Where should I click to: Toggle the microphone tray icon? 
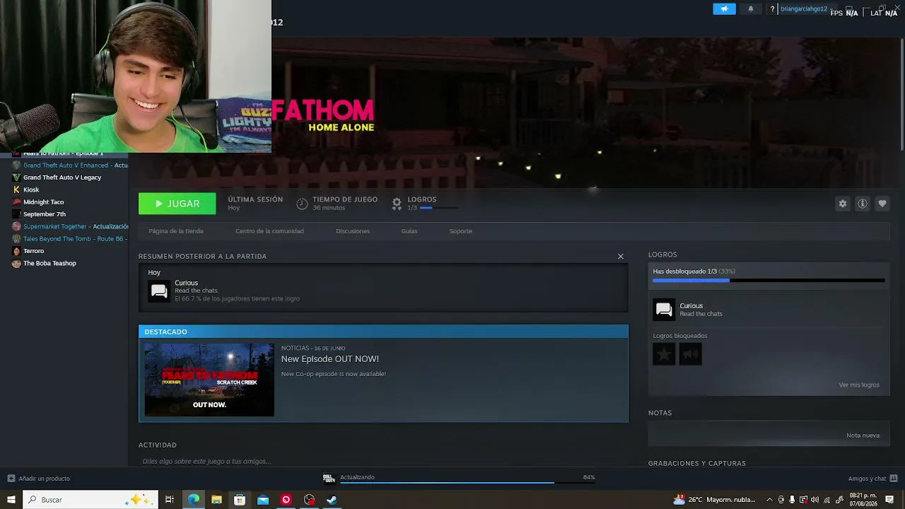click(792, 500)
